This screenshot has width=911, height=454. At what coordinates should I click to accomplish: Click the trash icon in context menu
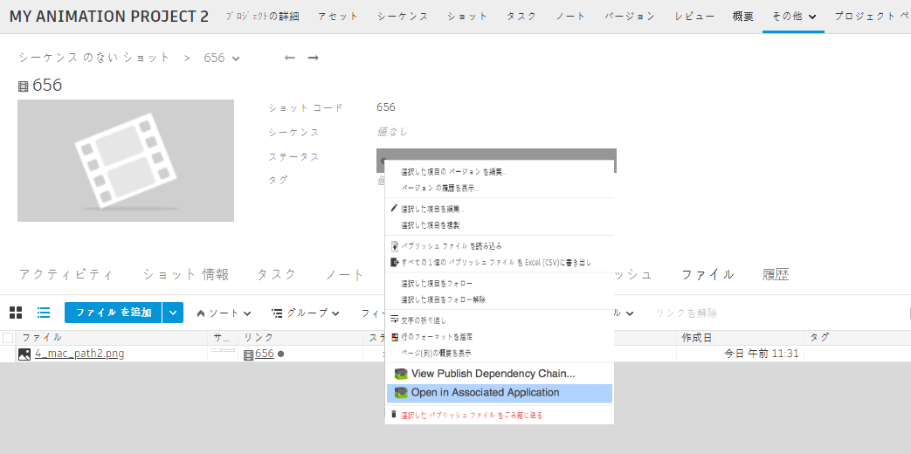(394, 415)
